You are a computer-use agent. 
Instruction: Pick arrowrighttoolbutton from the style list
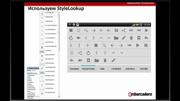point(49,35)
